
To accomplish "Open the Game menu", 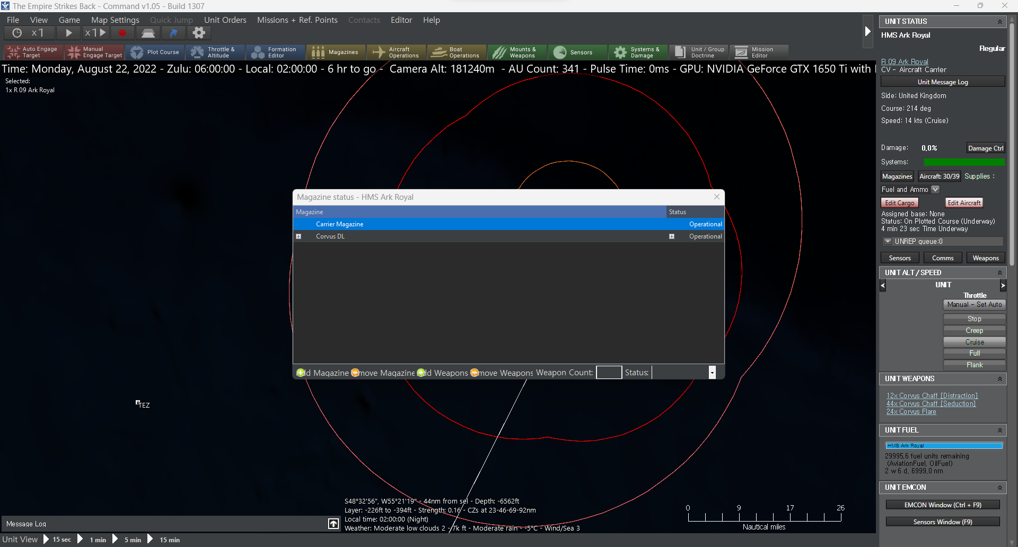I will tap(69, 20).
